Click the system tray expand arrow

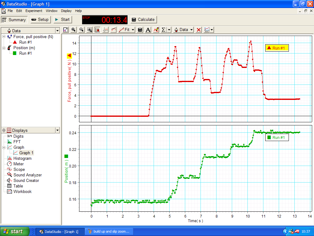285,232
